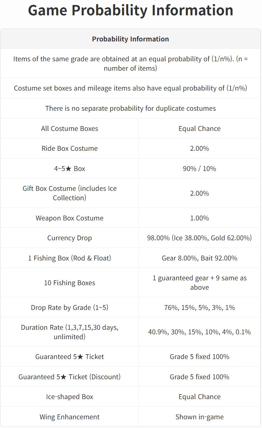Select the Weapon Box Costume label
Image resolution: width=262 pixels, height=428 pixels.
point(69,218)
